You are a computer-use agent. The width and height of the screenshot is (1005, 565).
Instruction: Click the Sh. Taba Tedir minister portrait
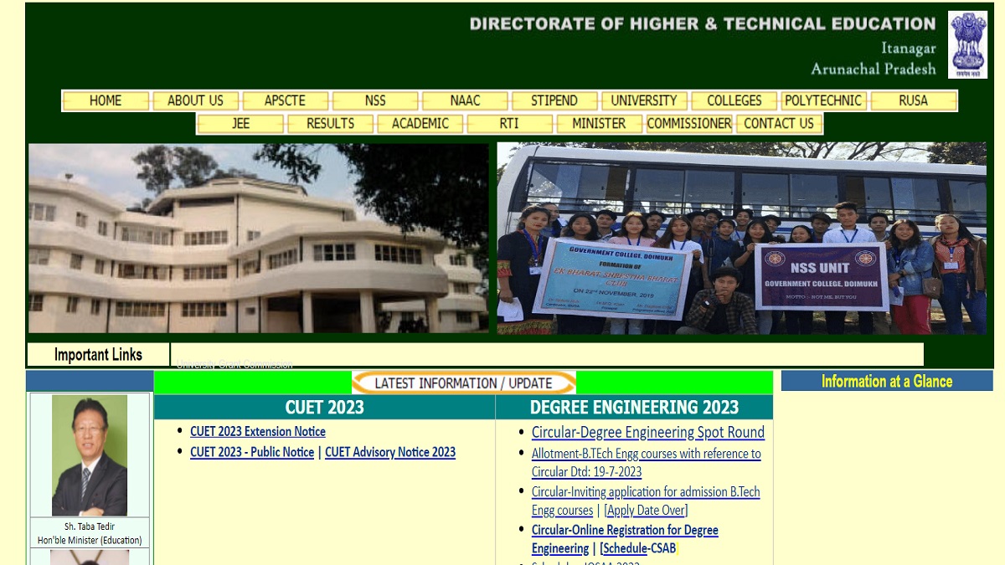click(90, 455)
